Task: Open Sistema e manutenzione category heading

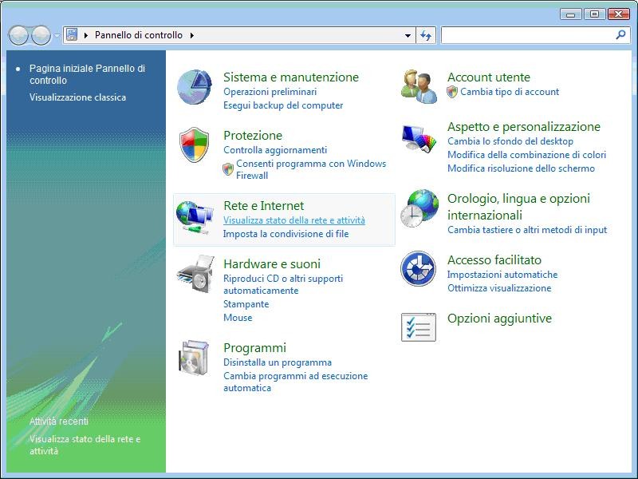Action: pos(291,77)
